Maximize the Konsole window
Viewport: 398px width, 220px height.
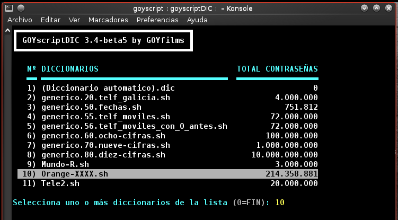[376, 8]
